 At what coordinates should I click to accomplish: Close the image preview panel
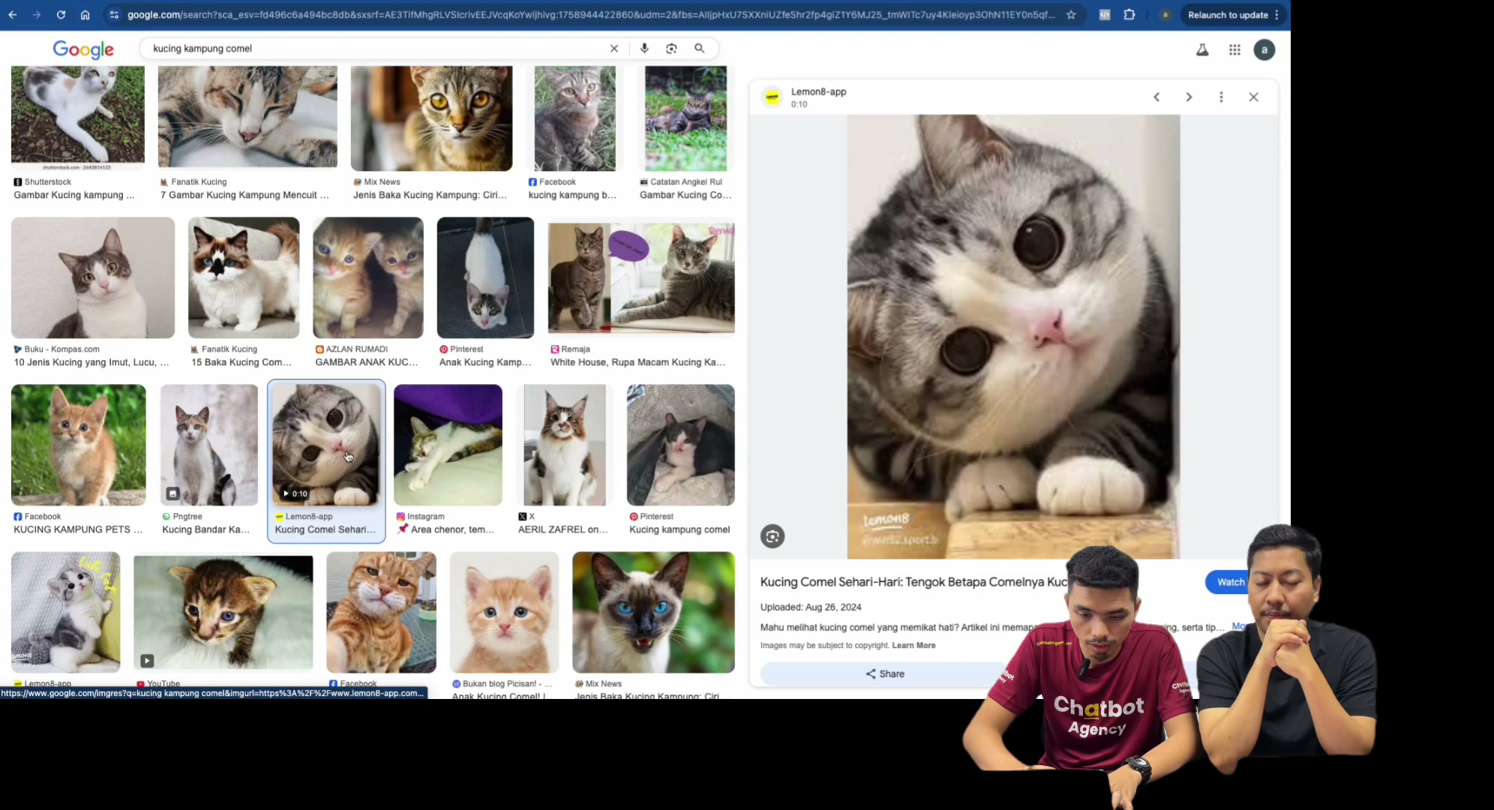click(1253, 97)
